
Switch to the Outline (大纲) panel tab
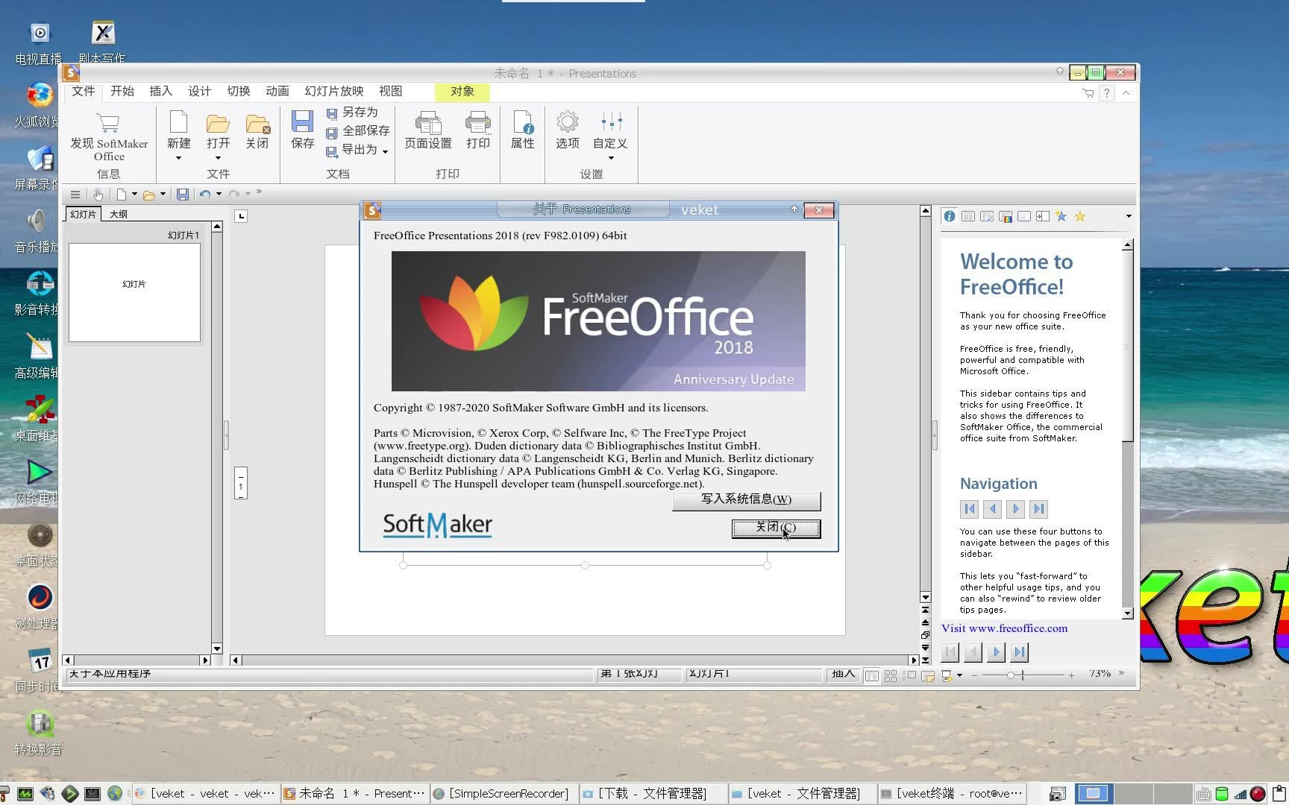tap(119, 214)
